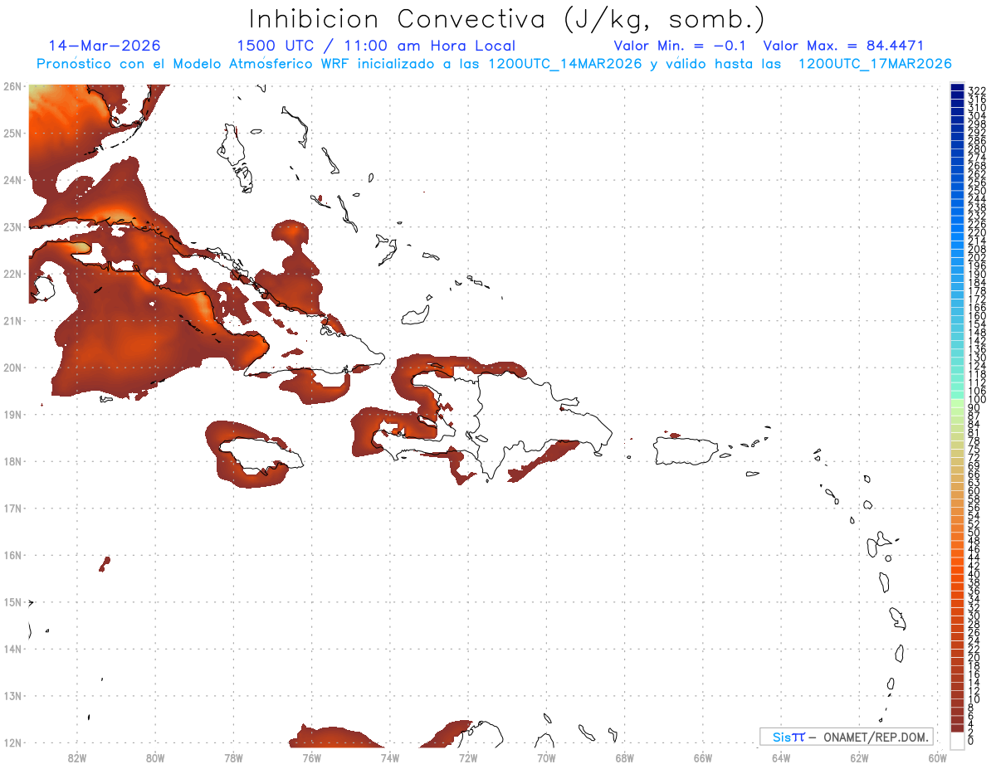Click the 68W longitude label
Viewport: 996px width, 769px height.
click(624, 757)
